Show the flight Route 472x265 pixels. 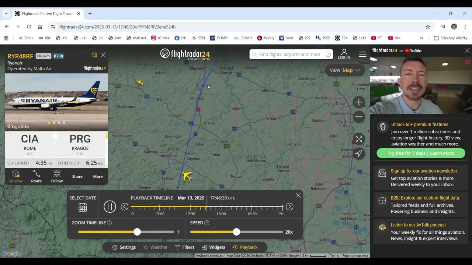point(36,176)
